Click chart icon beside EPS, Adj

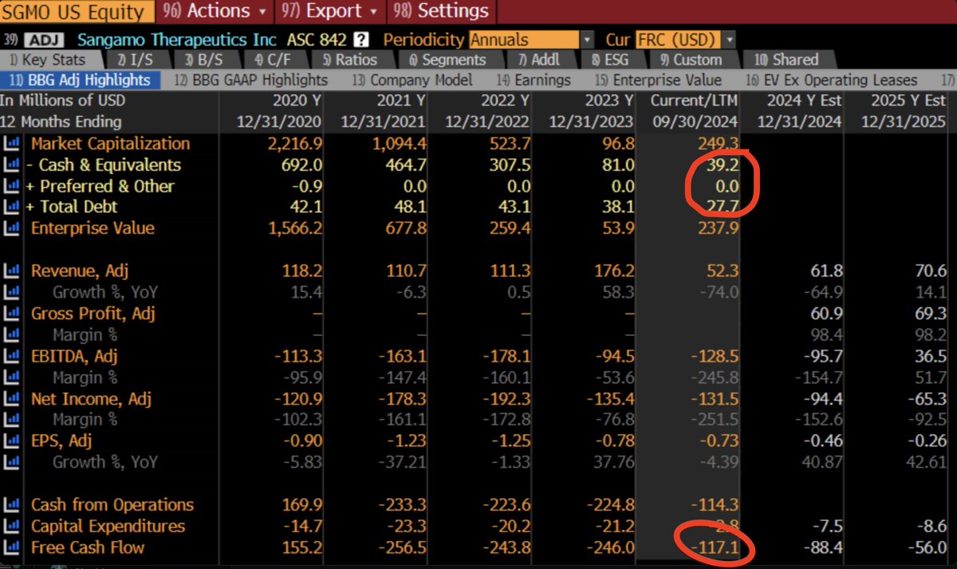coord(12,441)
